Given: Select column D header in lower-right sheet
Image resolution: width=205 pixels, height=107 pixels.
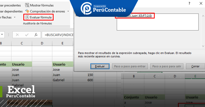Looking at the screenshot, I should coord(175,76).
